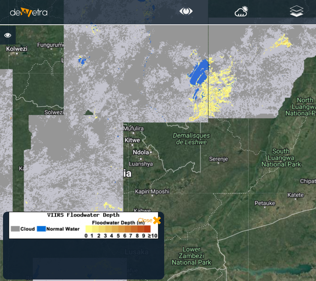Click the Solwezi city label

tap(54, 112)
